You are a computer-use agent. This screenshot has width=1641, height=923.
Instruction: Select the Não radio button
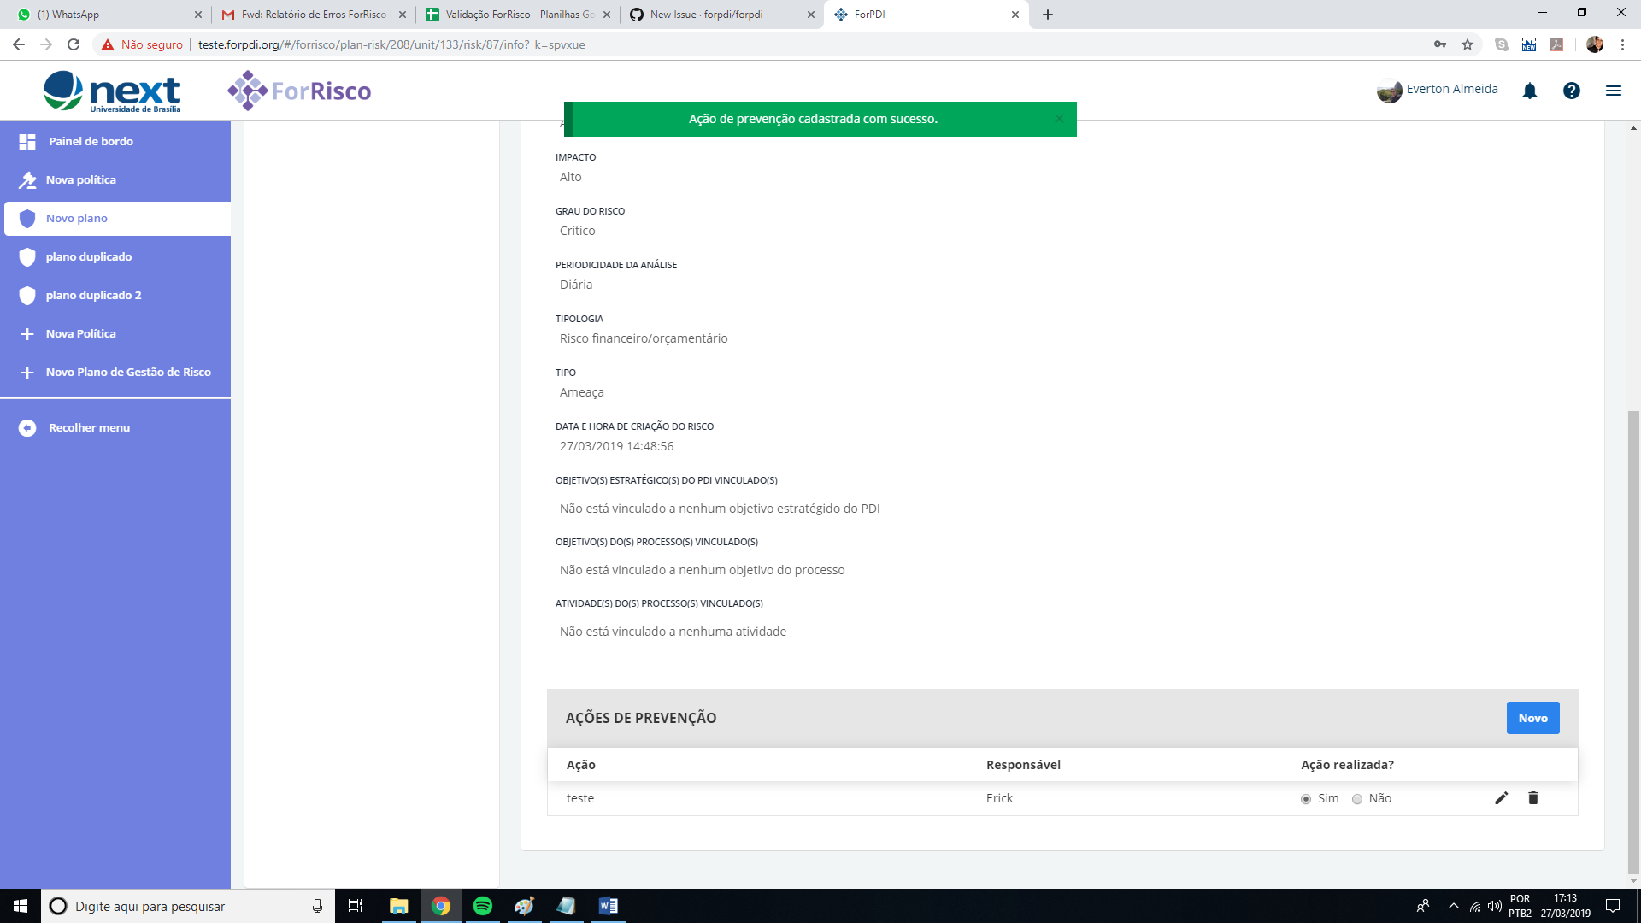(x=1357, y=799)
